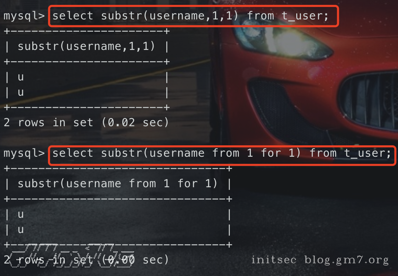The height and width of the screenshot is (276, 398).
Task: Open the blog.gm7.org watermark link
Action: click(x=346, y=260)
